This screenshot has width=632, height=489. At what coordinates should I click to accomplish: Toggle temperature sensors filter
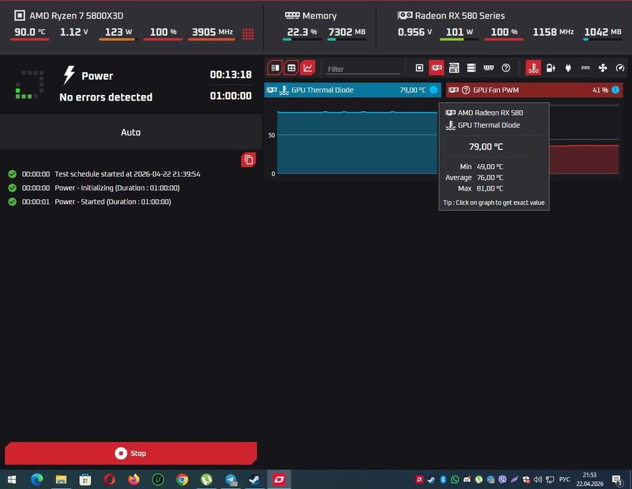(534, 68)
